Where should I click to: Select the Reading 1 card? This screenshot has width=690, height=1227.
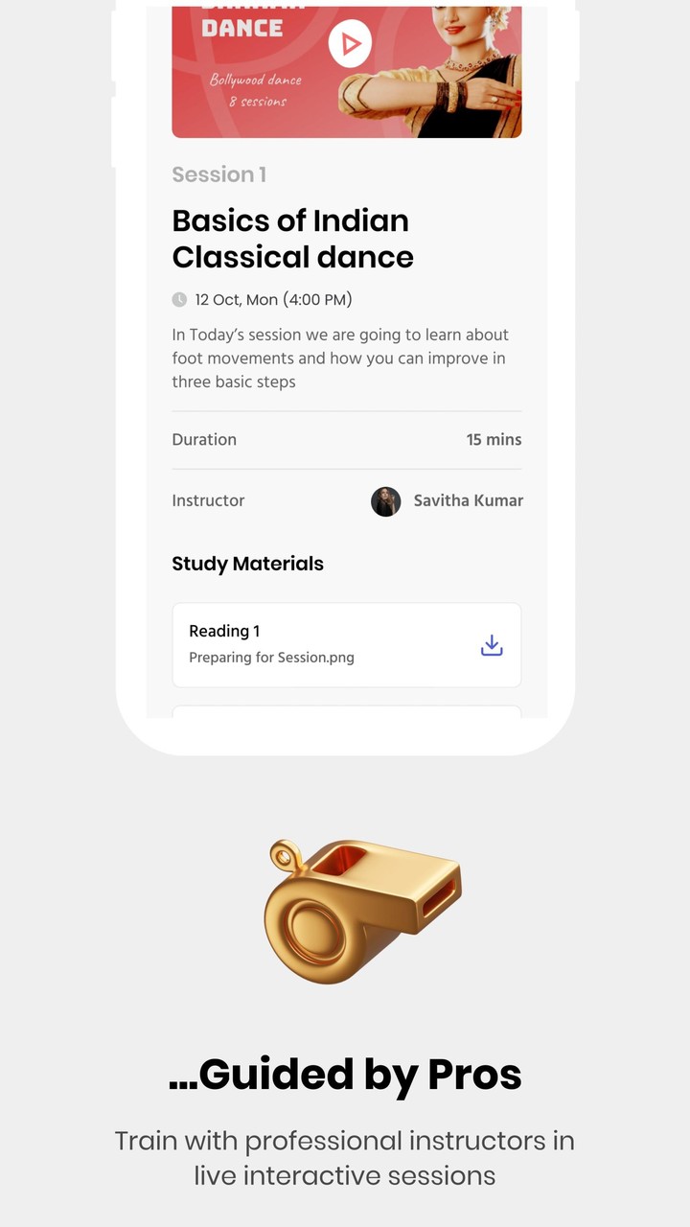coord(347,645)
